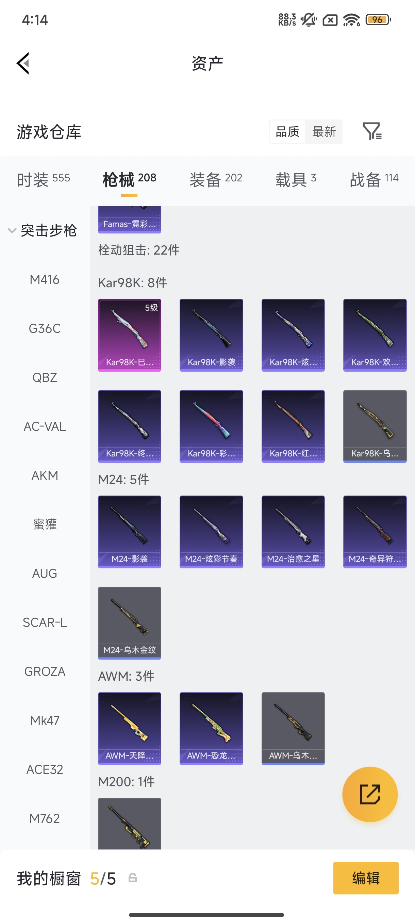Open the filter funnel icon

[372, 131]
